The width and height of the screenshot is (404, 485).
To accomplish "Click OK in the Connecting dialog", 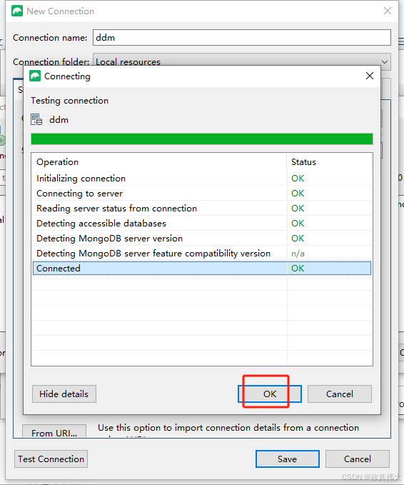I will (270, 394).
